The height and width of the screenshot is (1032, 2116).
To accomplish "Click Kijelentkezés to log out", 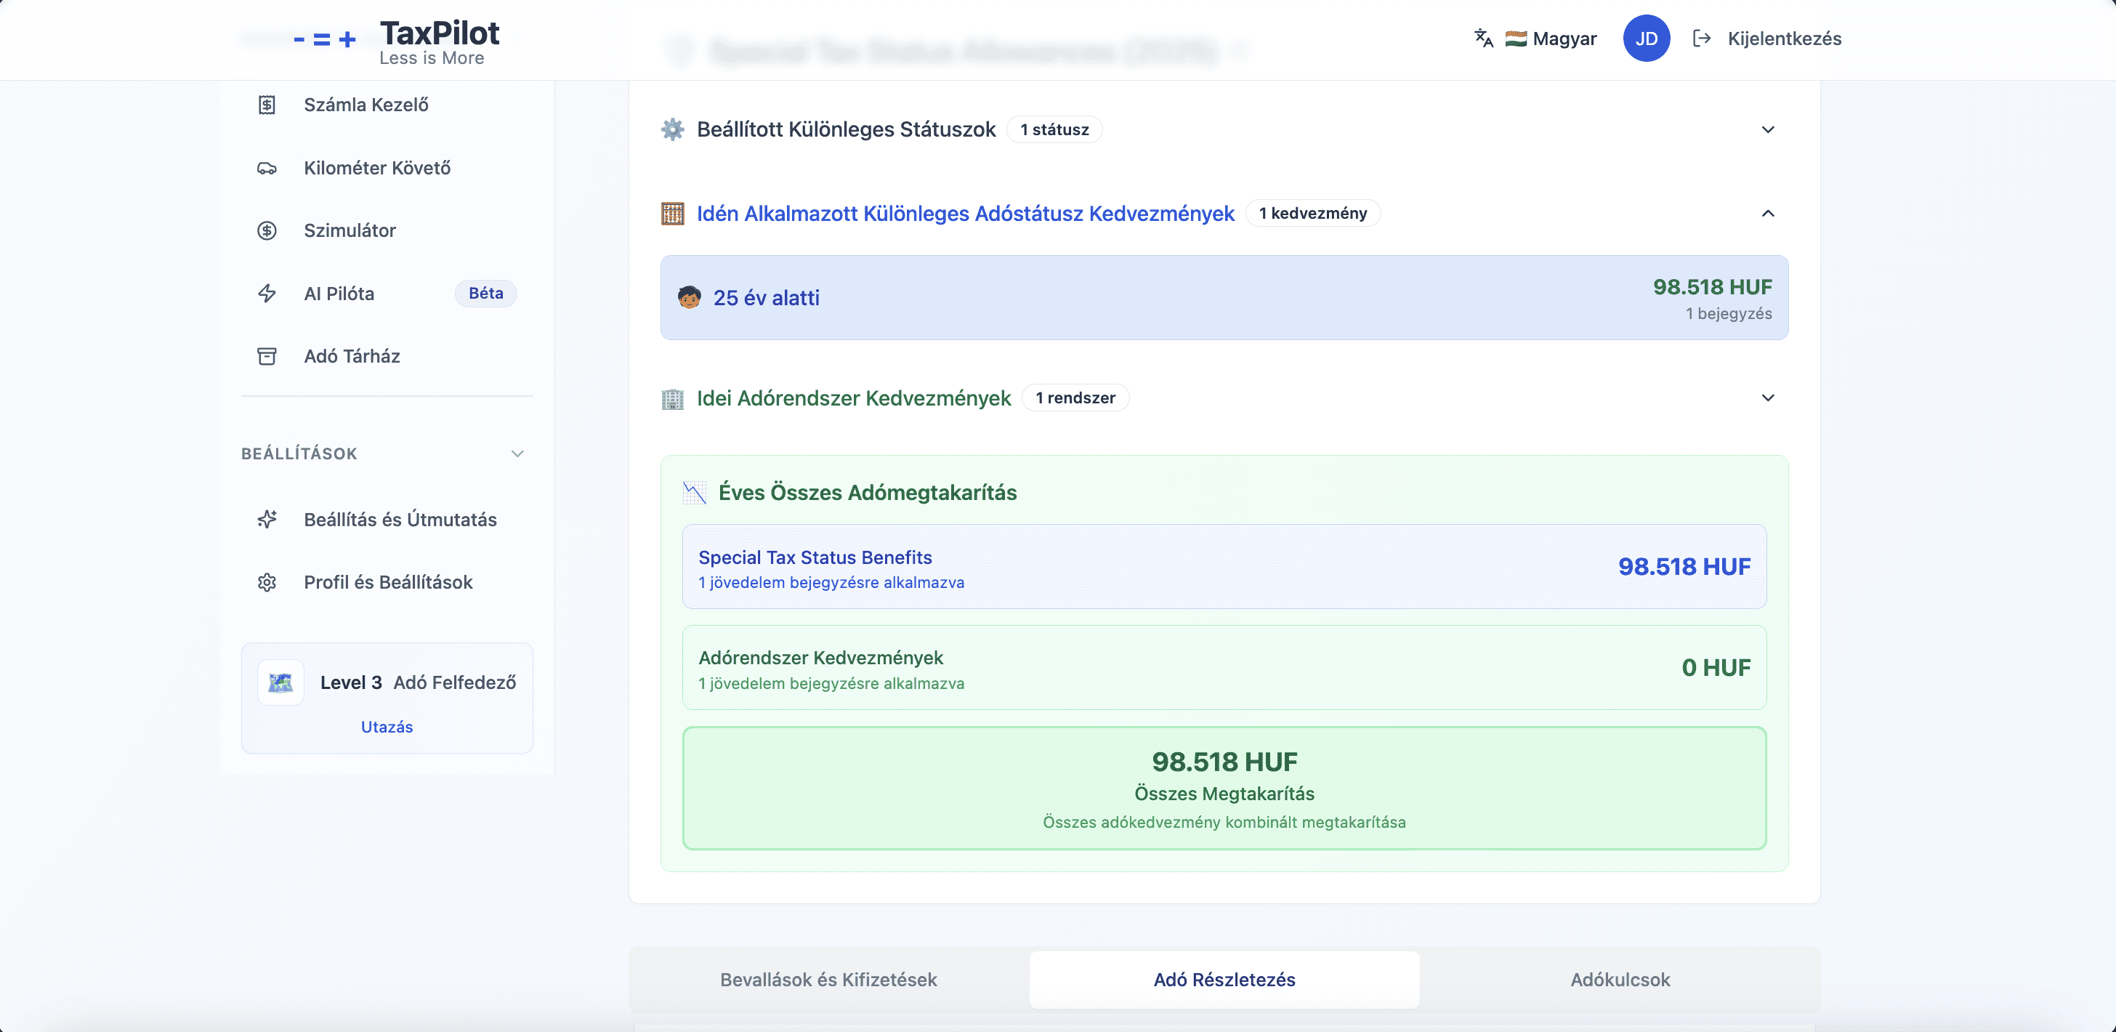I will click(1784, 39).
